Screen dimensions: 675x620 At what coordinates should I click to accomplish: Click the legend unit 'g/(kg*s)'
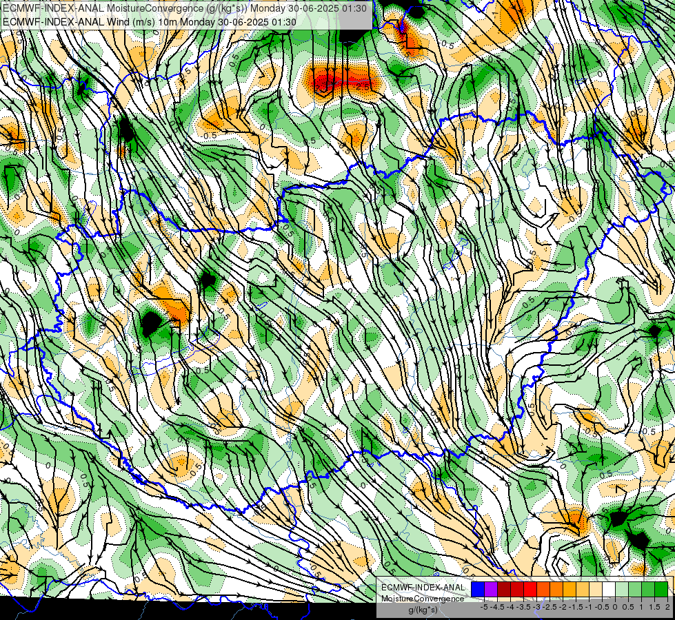pyautogui.click(x=423, y=610)
